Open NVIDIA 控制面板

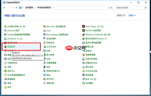click(92, 31)
